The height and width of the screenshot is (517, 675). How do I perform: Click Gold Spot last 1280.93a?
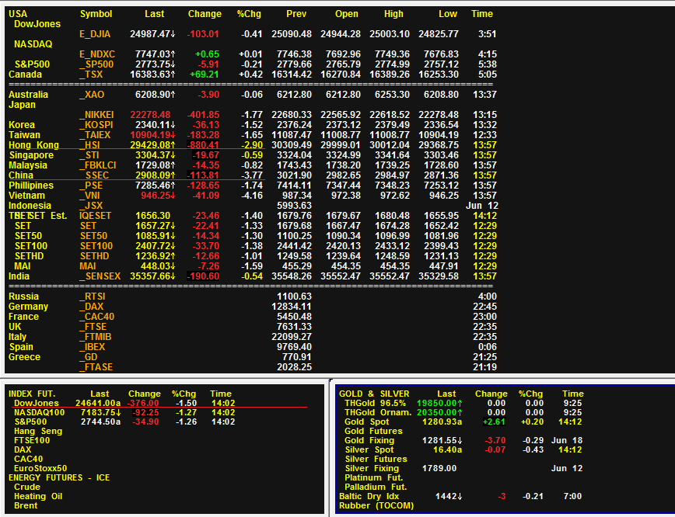pos(442,422)
